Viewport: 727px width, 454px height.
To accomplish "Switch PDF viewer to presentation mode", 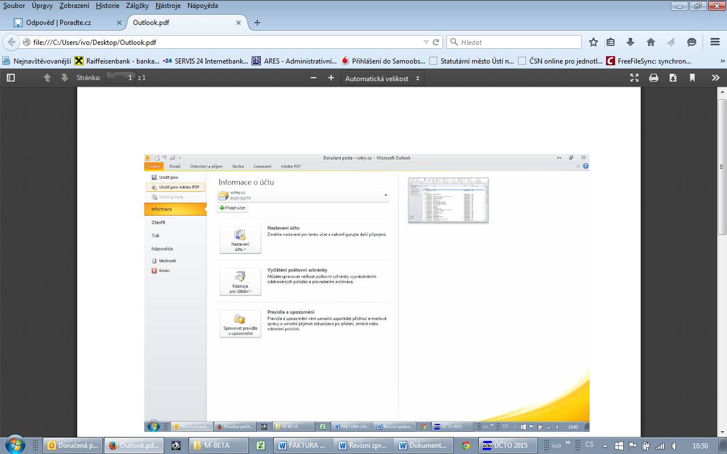I will click(634, 78).
